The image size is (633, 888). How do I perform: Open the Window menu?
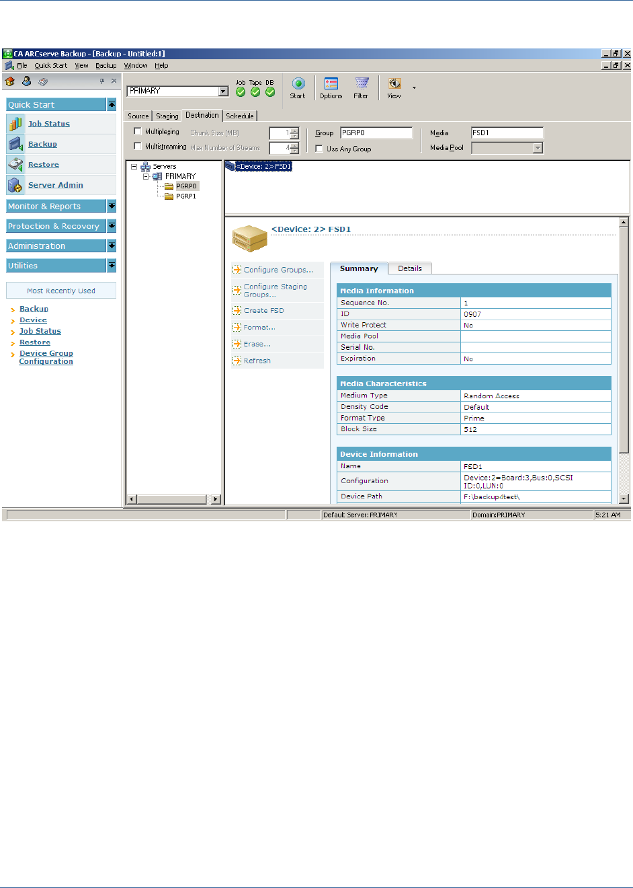(x=136, y=66)
